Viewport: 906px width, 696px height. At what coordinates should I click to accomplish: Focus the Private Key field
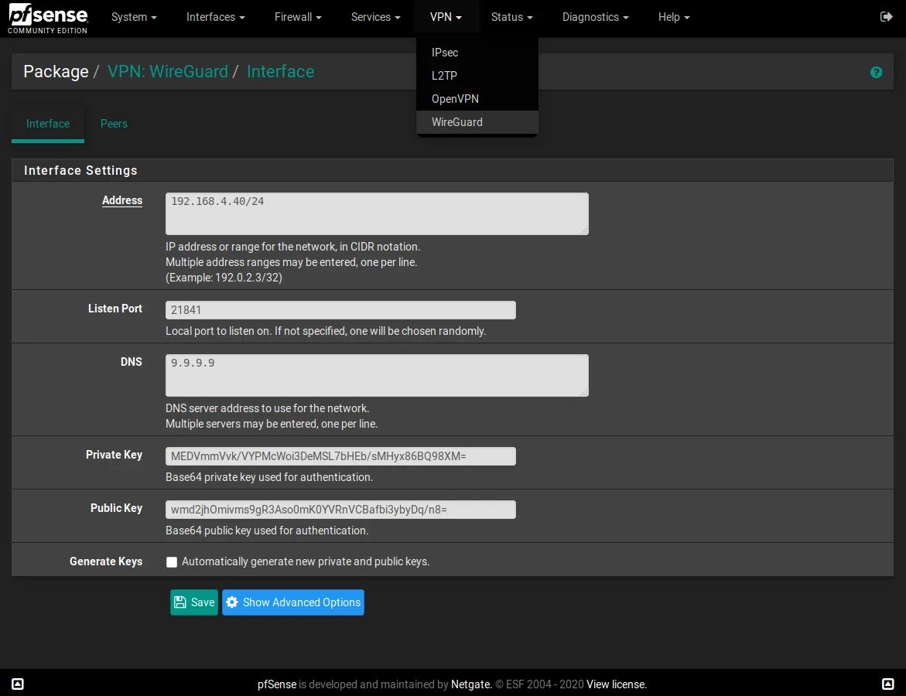[340, 456]
